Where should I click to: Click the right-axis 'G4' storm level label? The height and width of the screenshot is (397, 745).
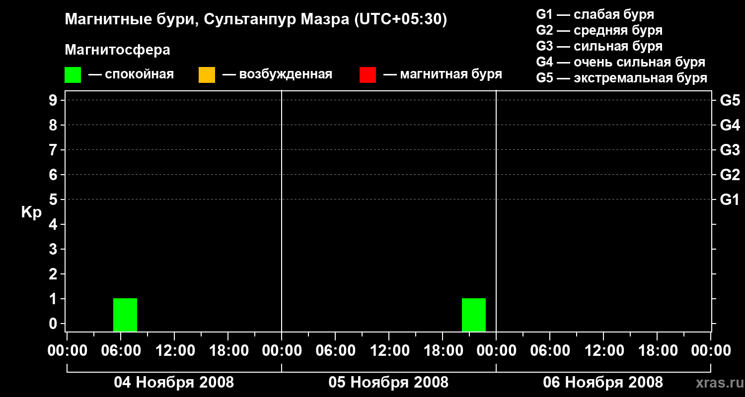pyautogui.click(x=730, y=125)
